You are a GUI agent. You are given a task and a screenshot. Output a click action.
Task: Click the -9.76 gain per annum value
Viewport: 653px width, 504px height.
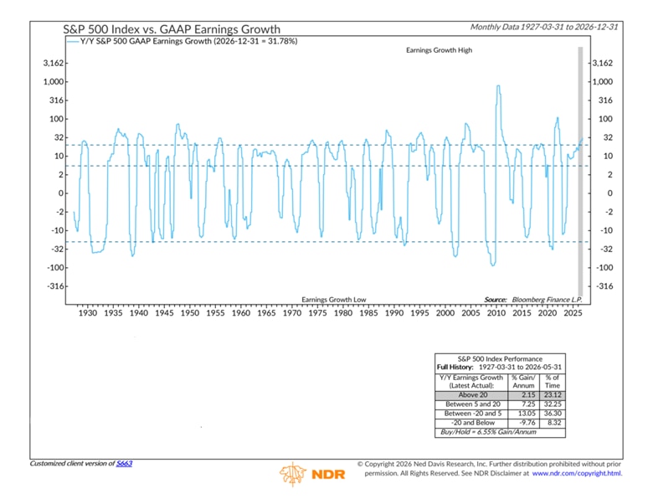pyautogui.click(x=527, y=422)
